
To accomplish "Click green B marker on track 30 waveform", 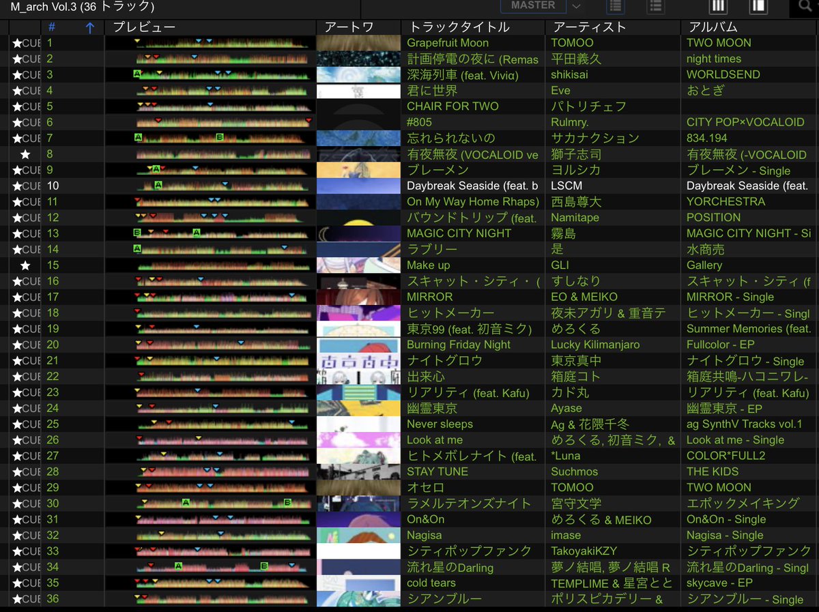I will coord(287,502).
